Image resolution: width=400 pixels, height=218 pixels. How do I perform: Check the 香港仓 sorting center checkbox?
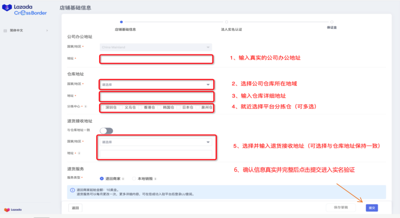click(140, 107)
